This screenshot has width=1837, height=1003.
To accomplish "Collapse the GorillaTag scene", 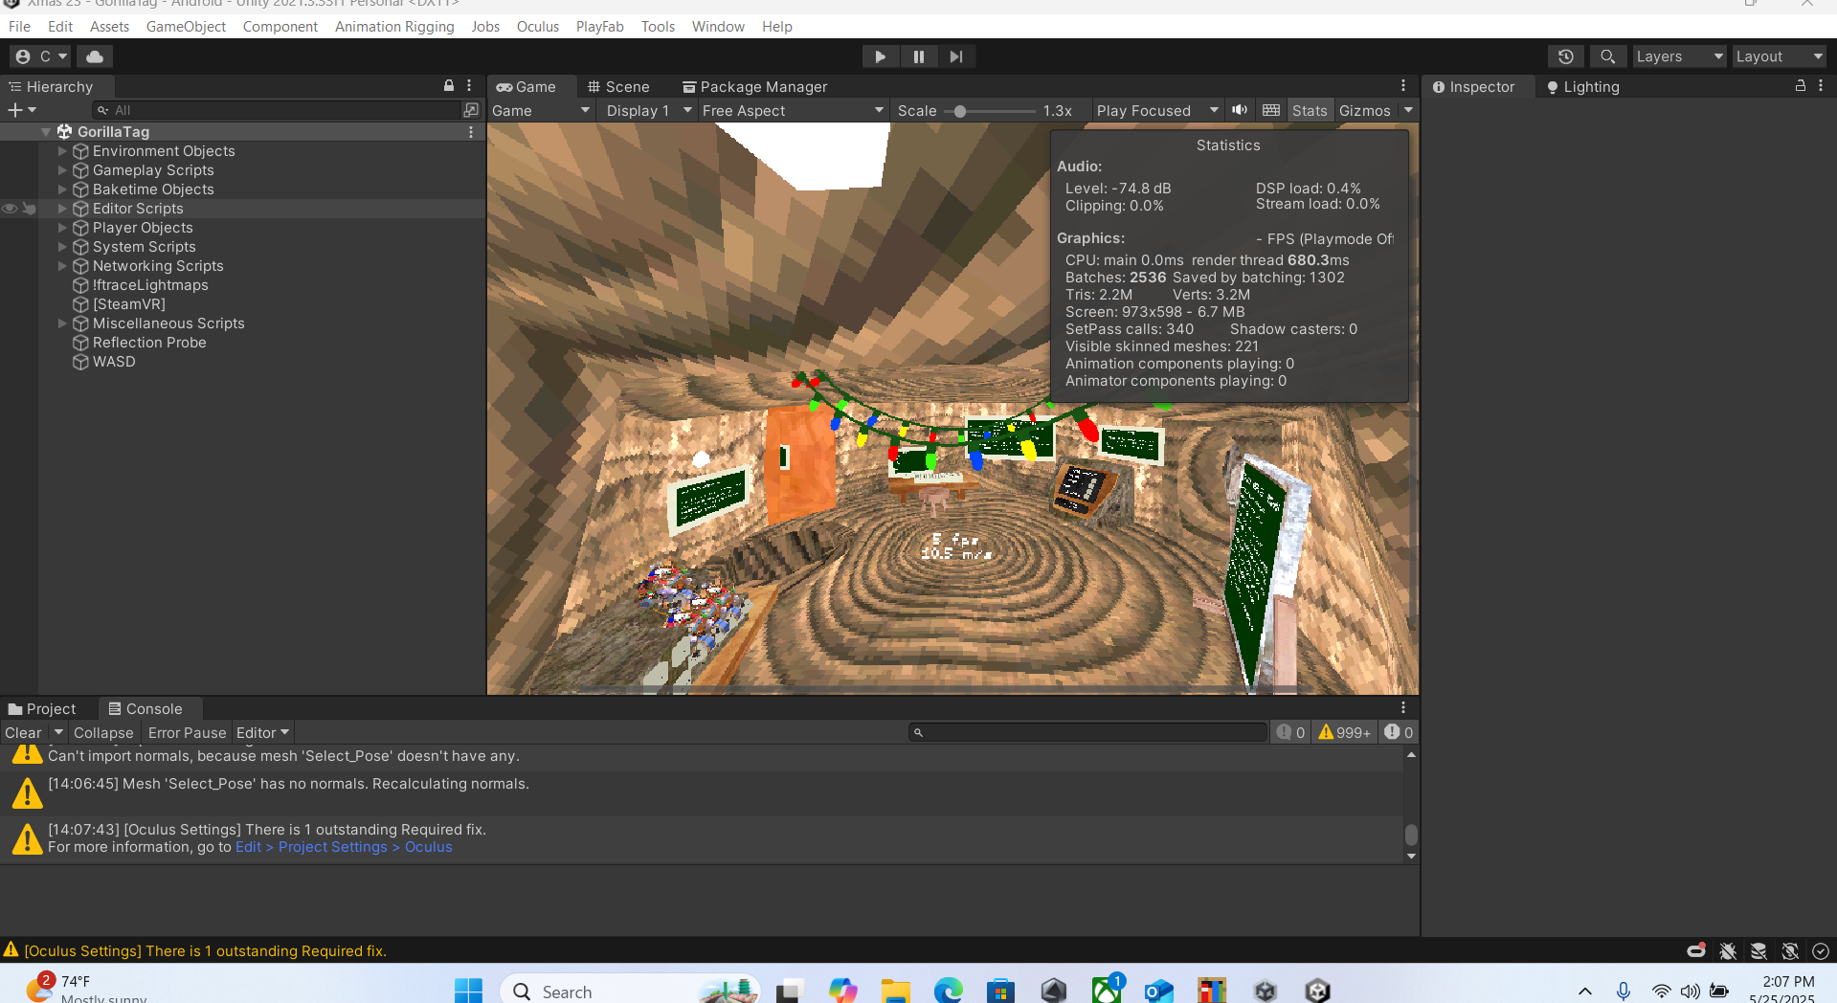I will point(46,132).
